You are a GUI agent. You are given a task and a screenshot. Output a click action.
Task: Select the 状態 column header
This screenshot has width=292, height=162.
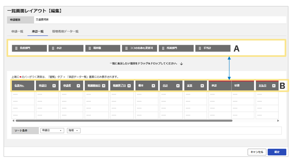click(x=243, y=85)
